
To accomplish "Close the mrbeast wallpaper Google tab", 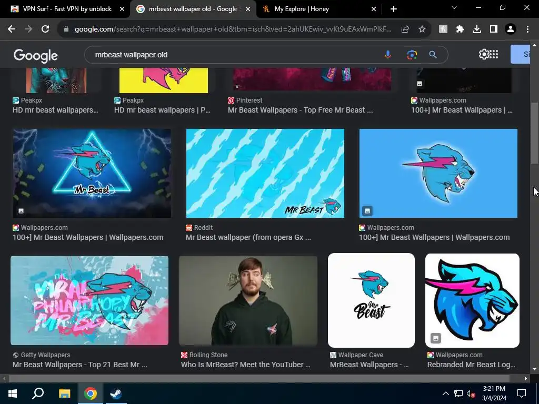I will click(248, 9).
